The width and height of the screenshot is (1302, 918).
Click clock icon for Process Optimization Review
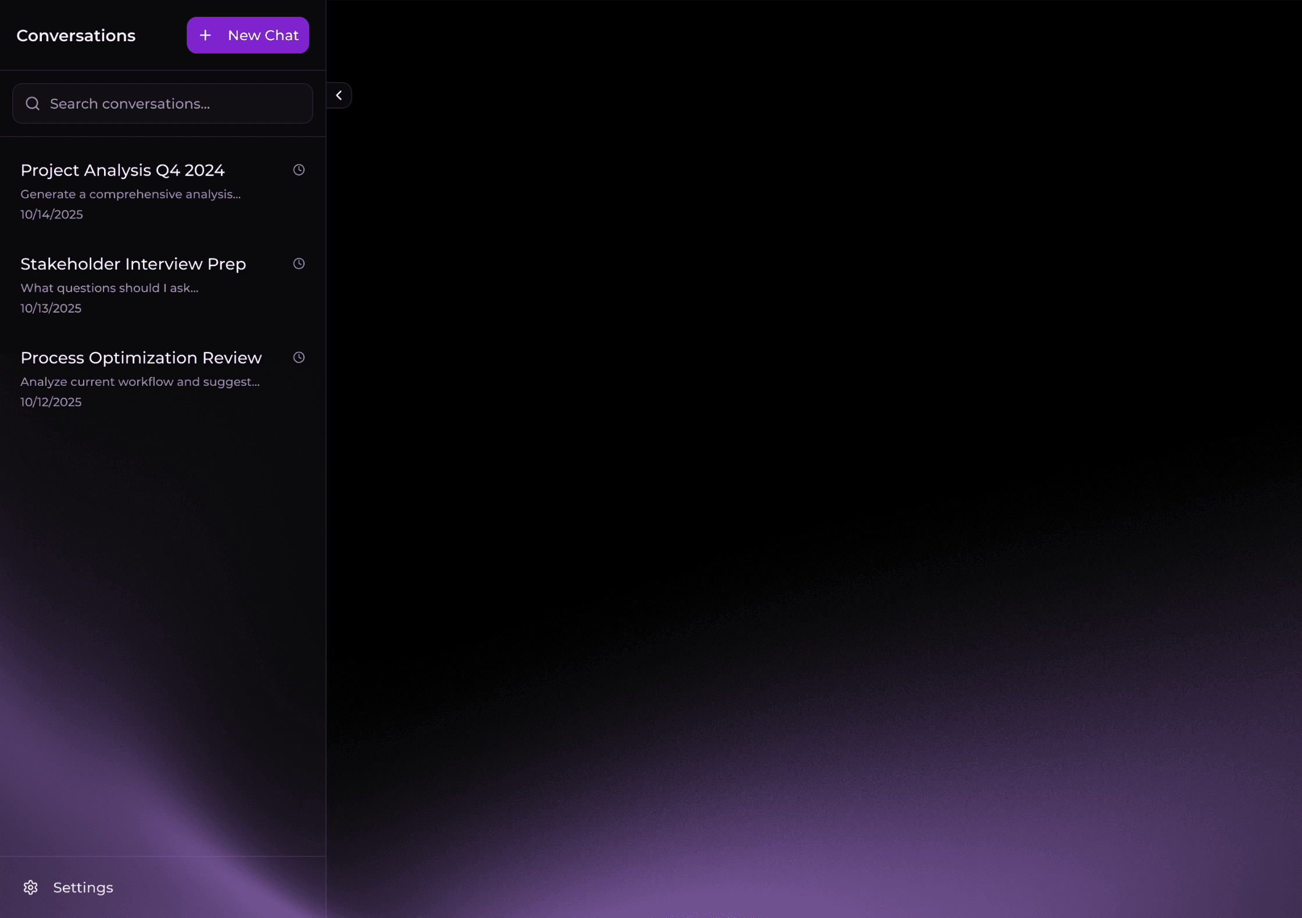pyautogui.click(x=299, y=357)
